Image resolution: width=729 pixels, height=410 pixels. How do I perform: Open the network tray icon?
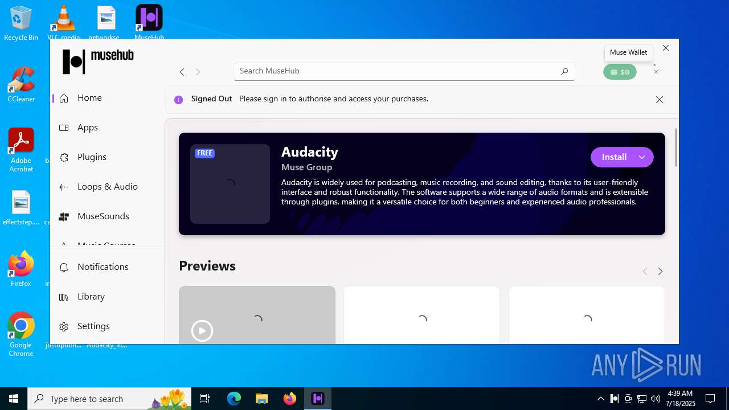(642, 399)
